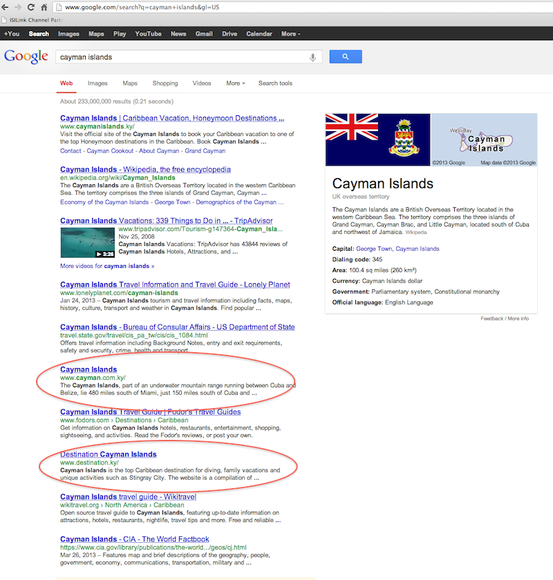This screenshot has width=553, height=580.
Task: Open Play in the black bar
Action: [x=120, y=34]
